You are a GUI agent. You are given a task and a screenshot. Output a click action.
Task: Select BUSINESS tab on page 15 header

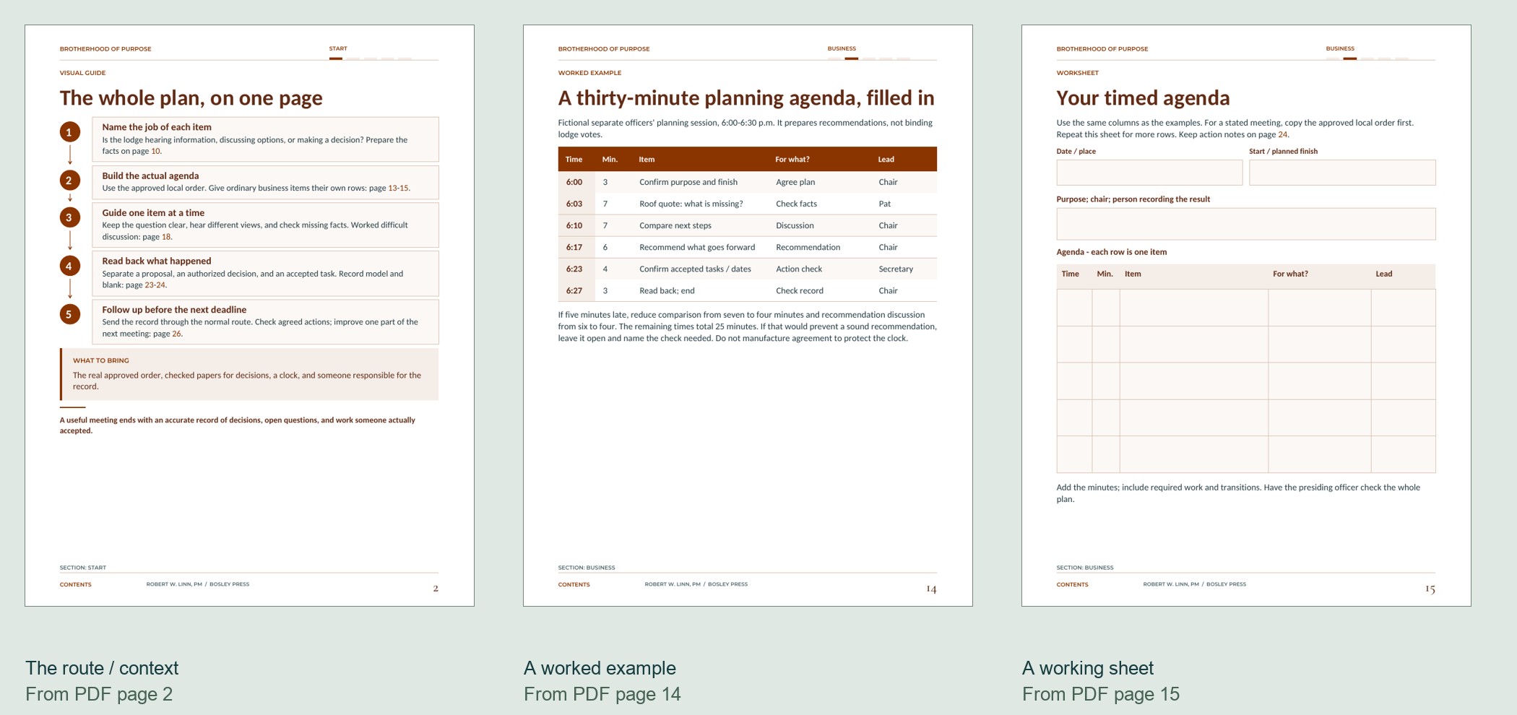(1340, 49)
